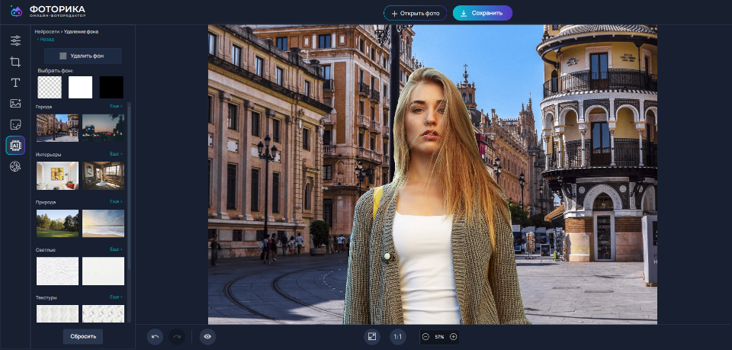Go back via Назад link
This screenshot has height=350, width=732.
pyautogui.click(x=46, y=40)
